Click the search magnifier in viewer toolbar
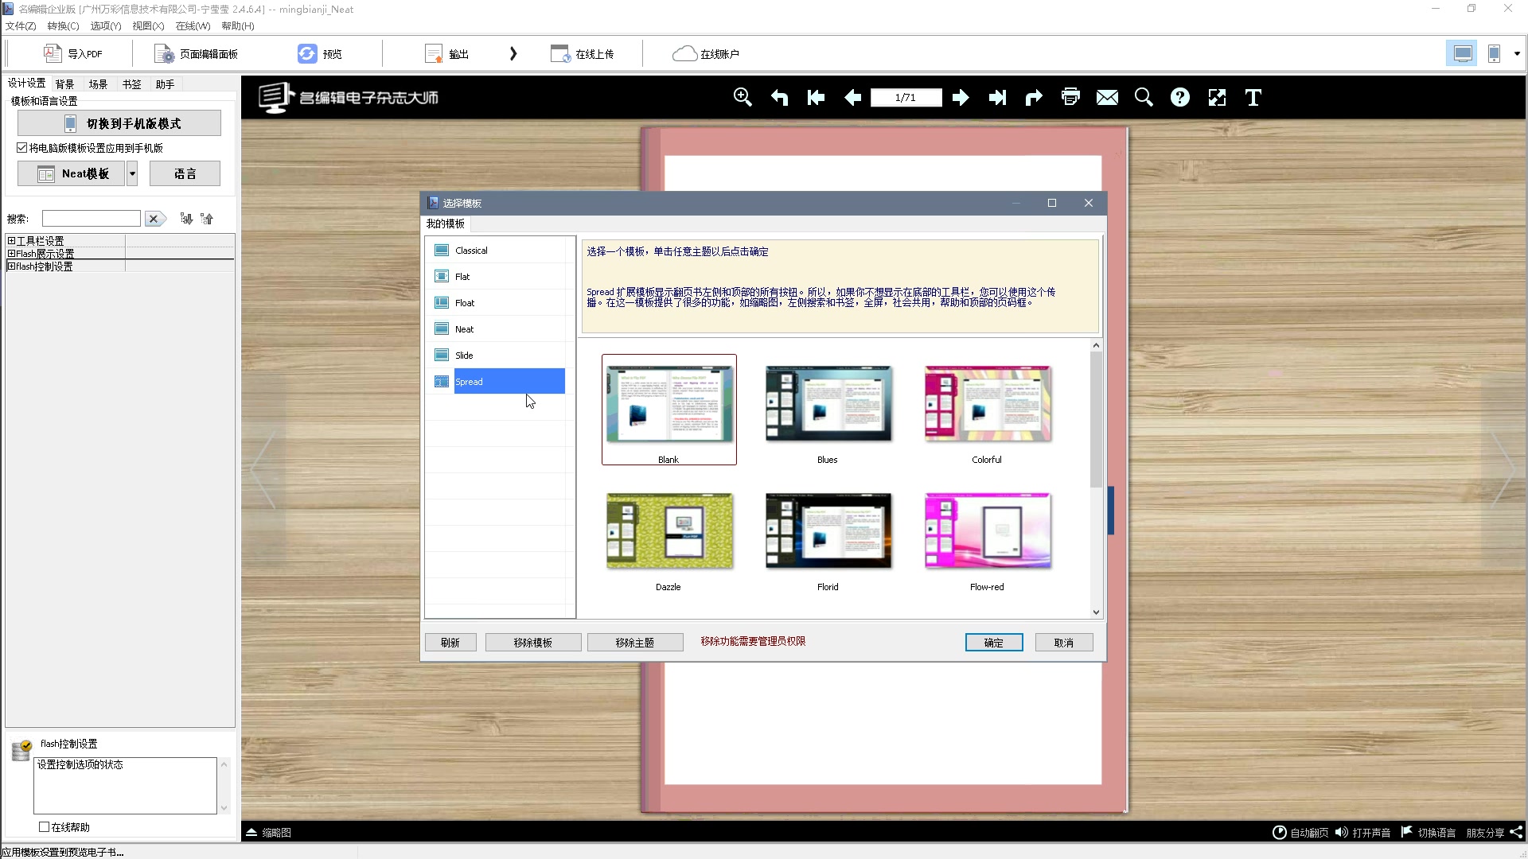The height and width of the screenshot is (859, 1528). point(1144,97)
